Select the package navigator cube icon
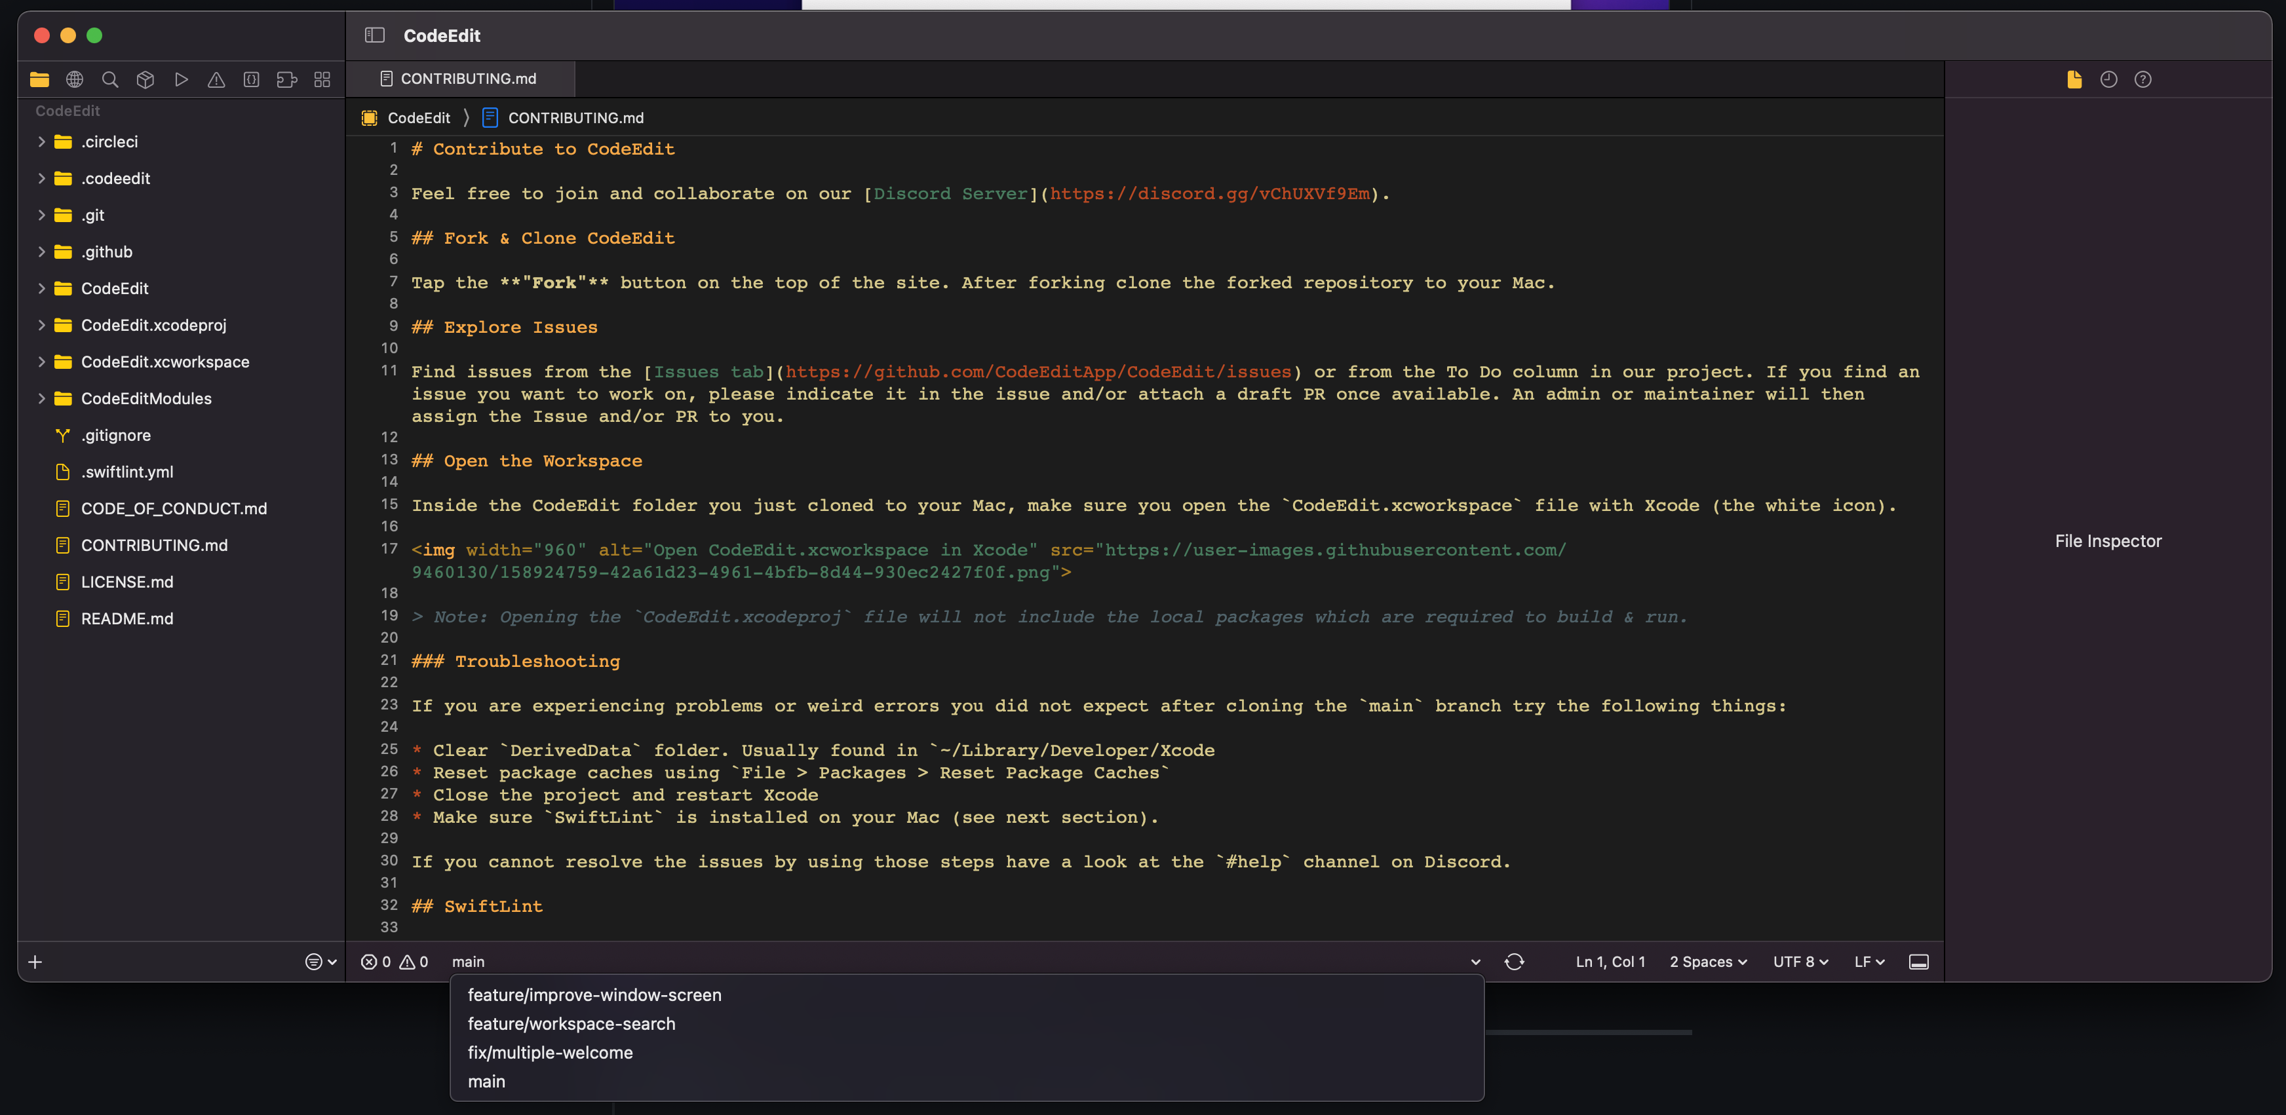The image size is (2286, 1115). [x=145, y=79]
